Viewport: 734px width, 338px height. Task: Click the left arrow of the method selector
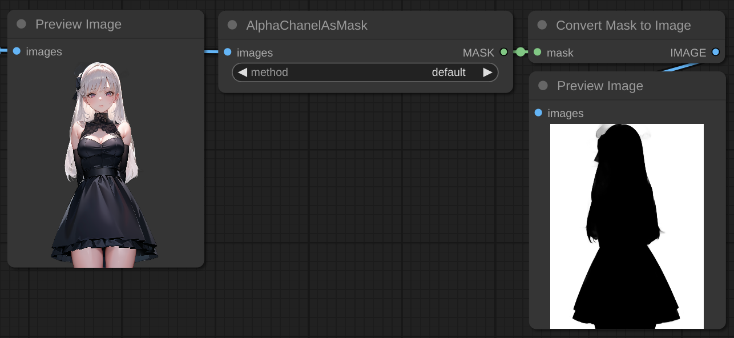click(x=243, y=73)
